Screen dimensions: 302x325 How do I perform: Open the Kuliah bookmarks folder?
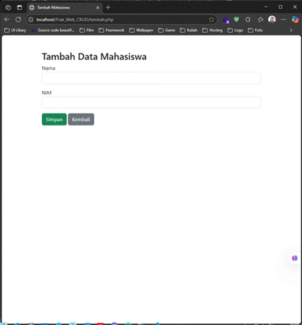click(188, 30)
